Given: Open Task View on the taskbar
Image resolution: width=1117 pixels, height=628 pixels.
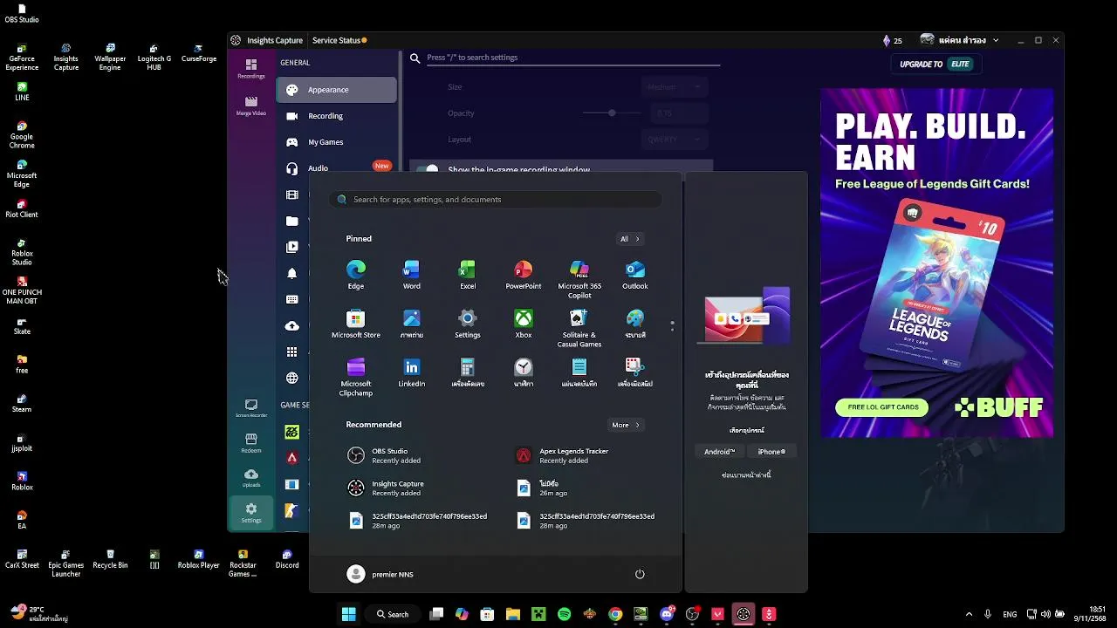Looking at the screenshot, I should (437, 614).
